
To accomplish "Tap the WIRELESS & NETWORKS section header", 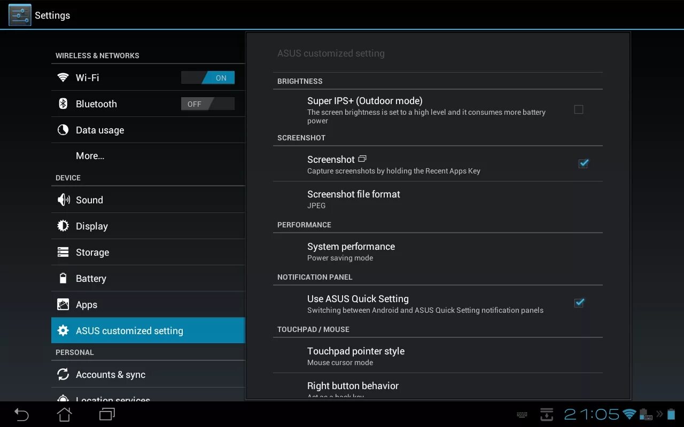I will (97, 56).
